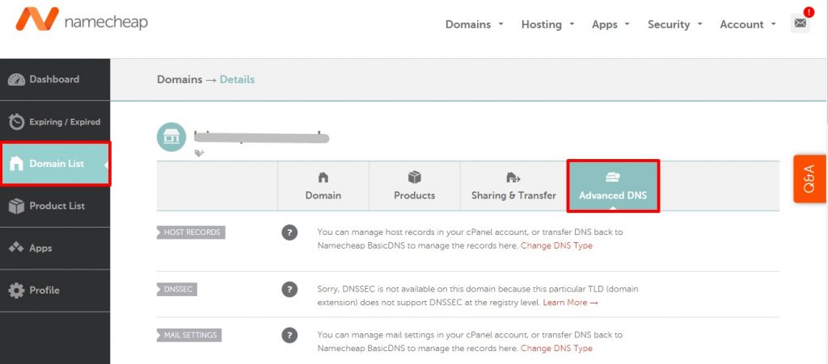Click the Host Records help question icon
This screenshot has height=364, width=828.
coord(289,232)
